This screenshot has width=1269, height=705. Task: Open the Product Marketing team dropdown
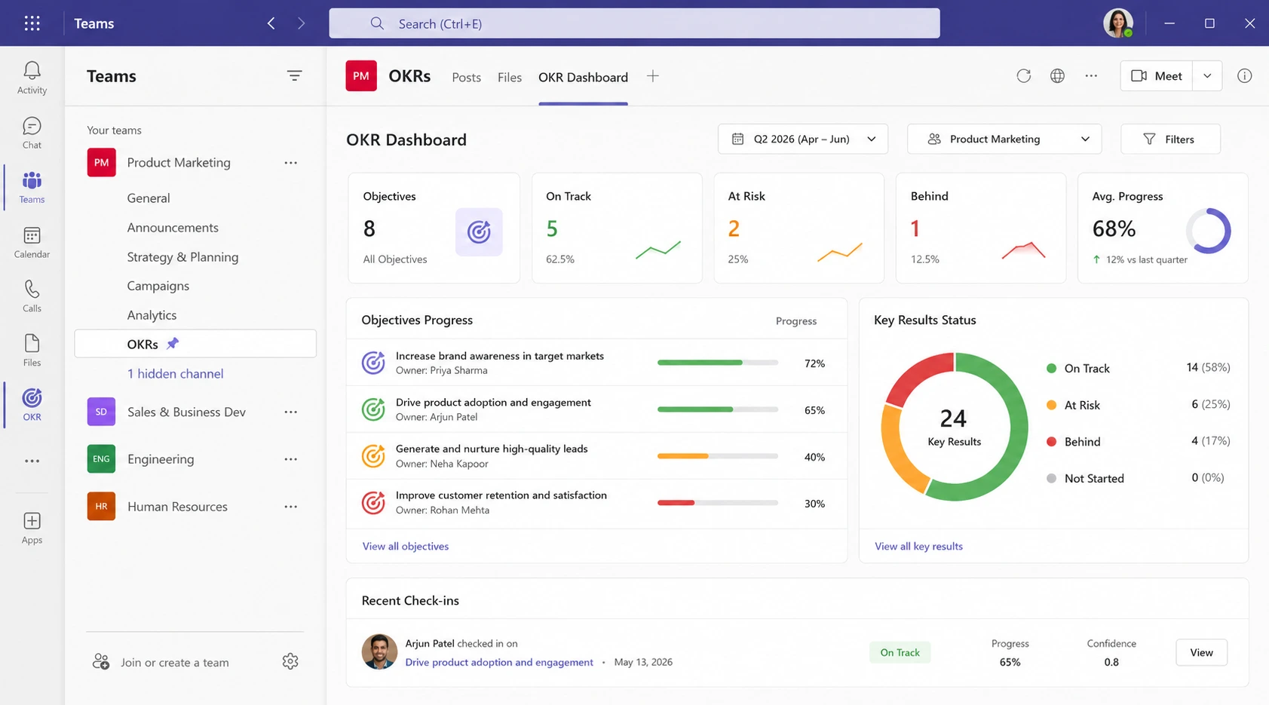[1004, 139]
